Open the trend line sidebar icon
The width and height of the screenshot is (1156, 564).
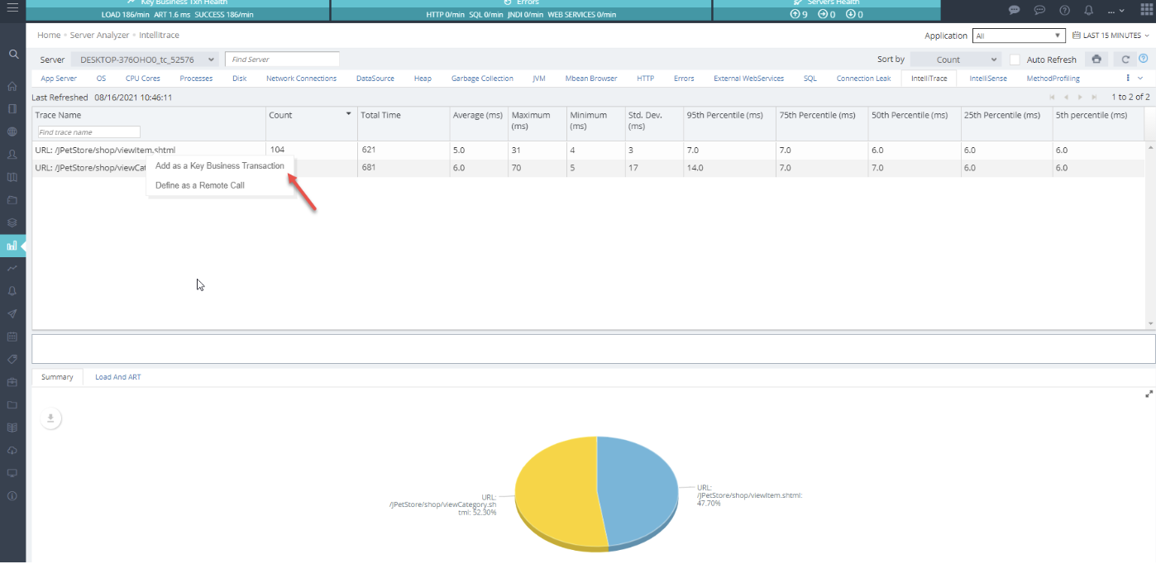[12, 268]
